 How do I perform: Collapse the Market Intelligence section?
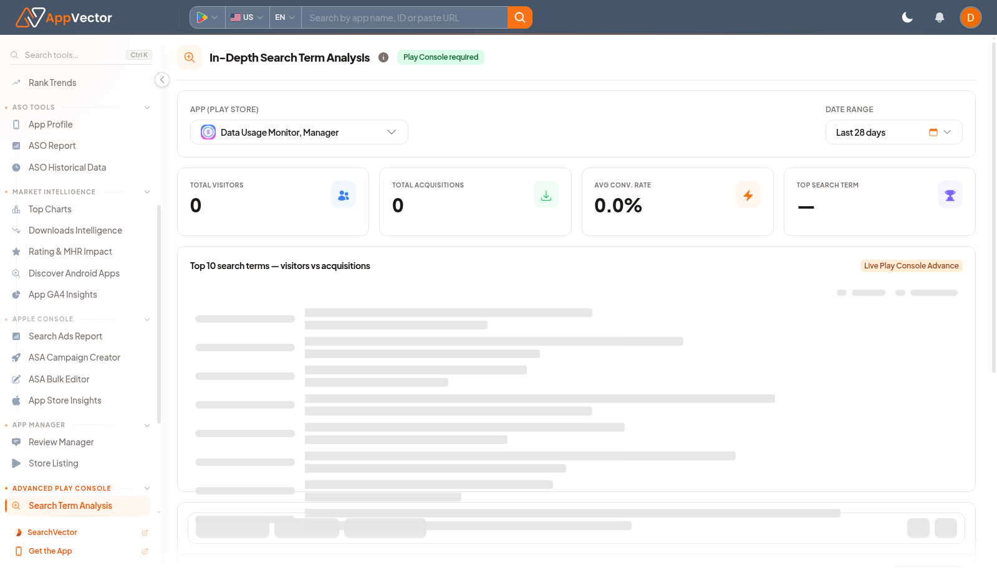coord(147,192)
